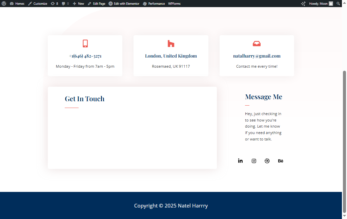Image resolution: width=347 pixels, height=219 pixels.
Task: Open the Customize dropdown menu
Action: [x=38, y=3]
